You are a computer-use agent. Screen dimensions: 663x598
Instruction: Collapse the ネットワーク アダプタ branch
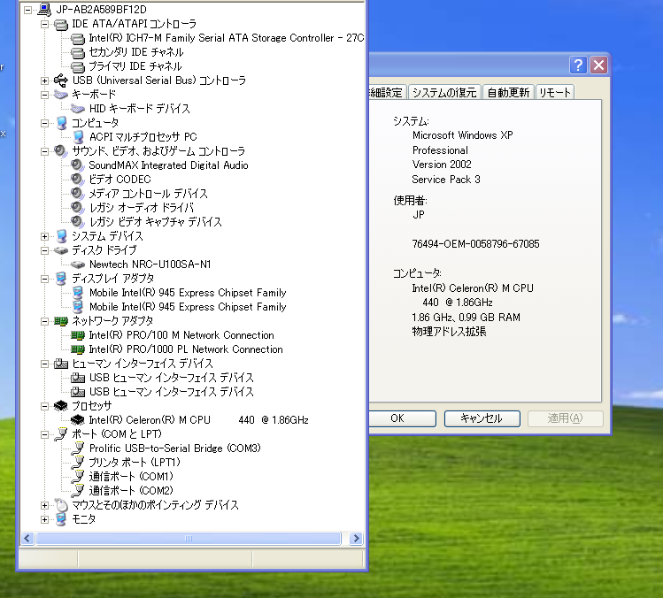pos(44,321)
